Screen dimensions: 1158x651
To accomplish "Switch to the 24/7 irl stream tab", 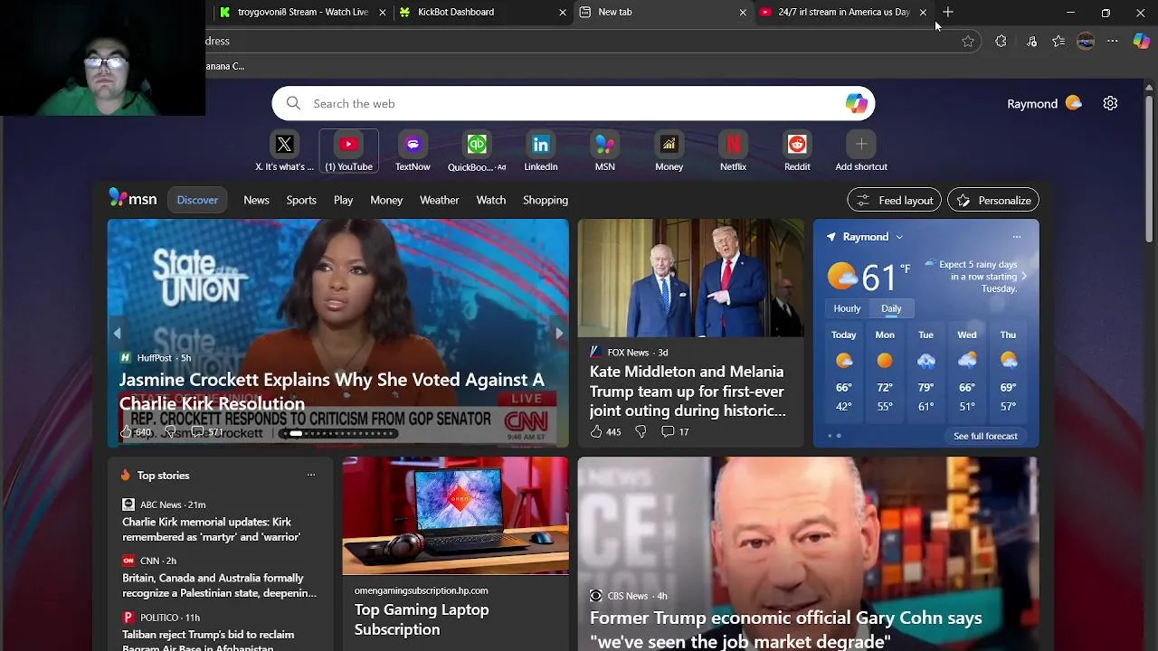I will coord(841,12).
